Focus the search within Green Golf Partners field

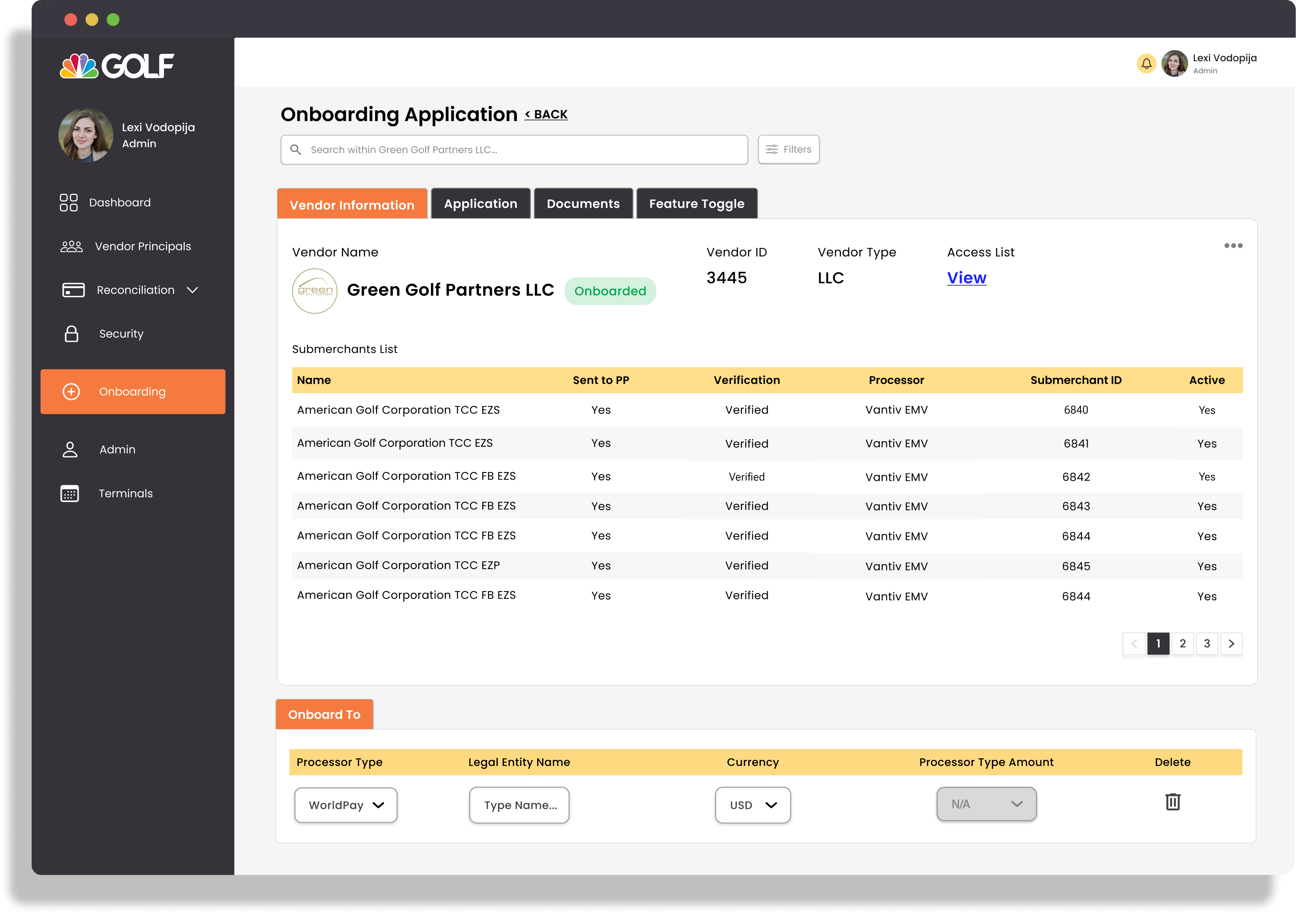(514, 150)
